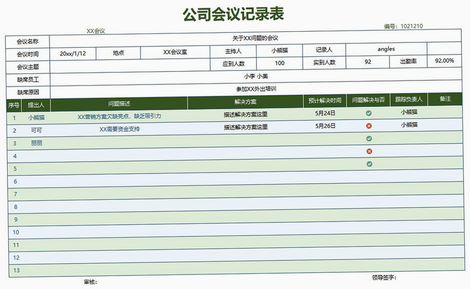This screenshot has height=289, width=470.
Task: Click row number 7 in 序号 column
Action: pos(16,194)
